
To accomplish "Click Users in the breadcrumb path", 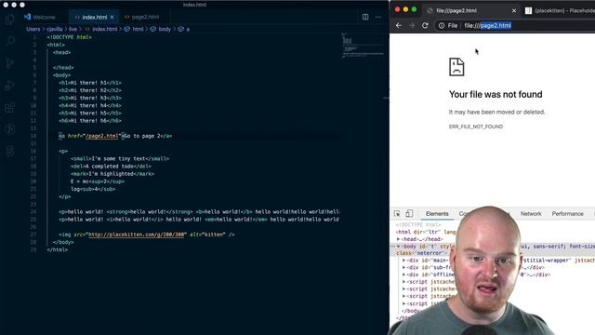I will (33, 29).
